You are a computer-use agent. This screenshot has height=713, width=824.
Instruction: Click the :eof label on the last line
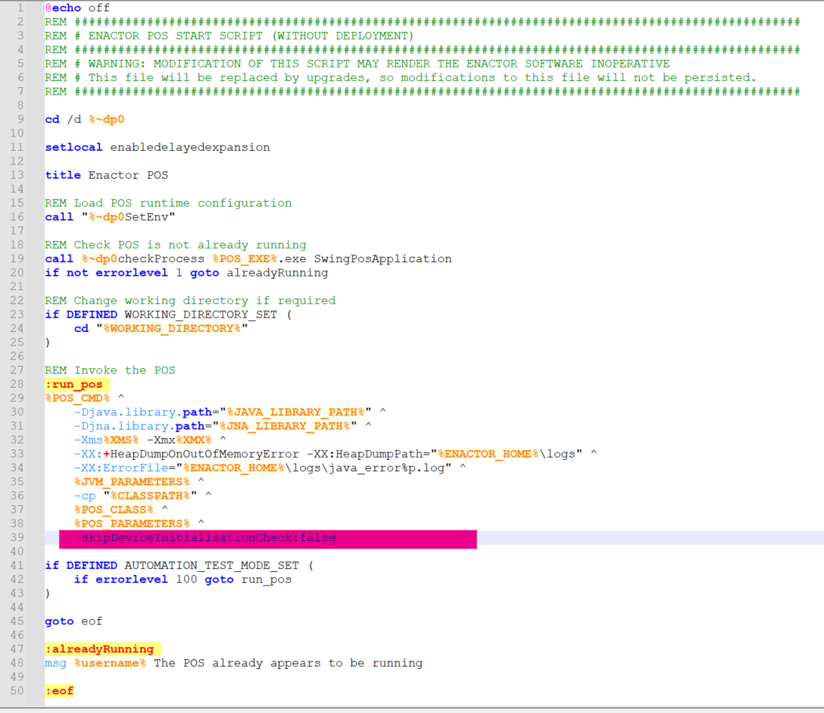tap(59, 691)
